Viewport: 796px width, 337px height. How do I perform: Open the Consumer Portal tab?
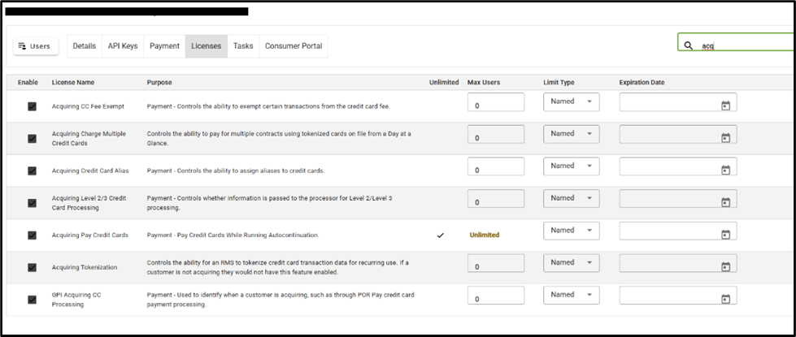click(294, 46)
